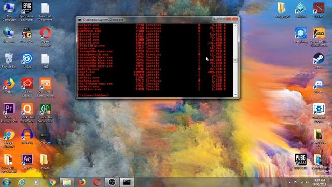The width and height of the screenshot is (332, 187).
Task: Launch Google Chrome from desktop
Action: [9, 138]
